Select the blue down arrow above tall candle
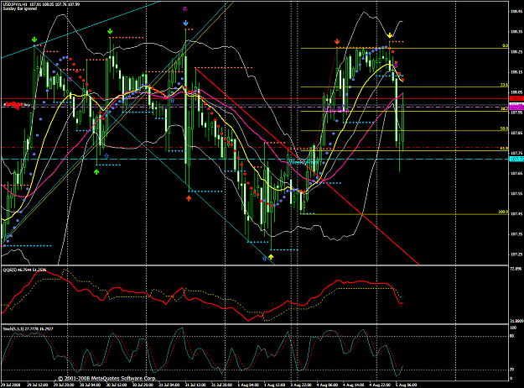524x388 pixels. (x=185, y=24)
